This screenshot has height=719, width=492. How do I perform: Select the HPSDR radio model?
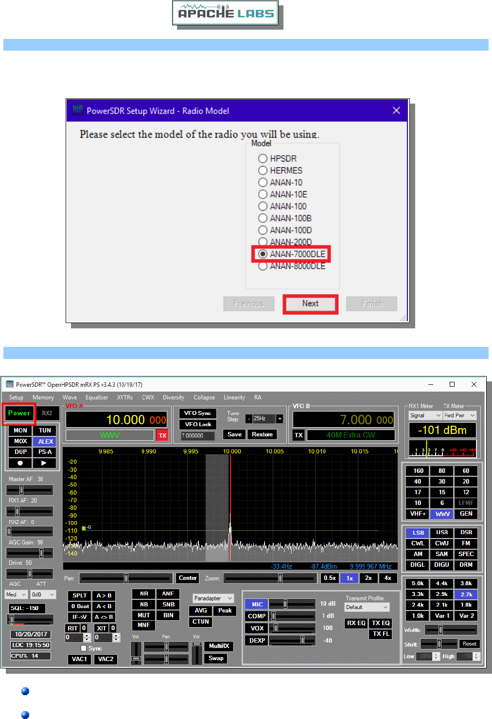click(x=278, y=159)
